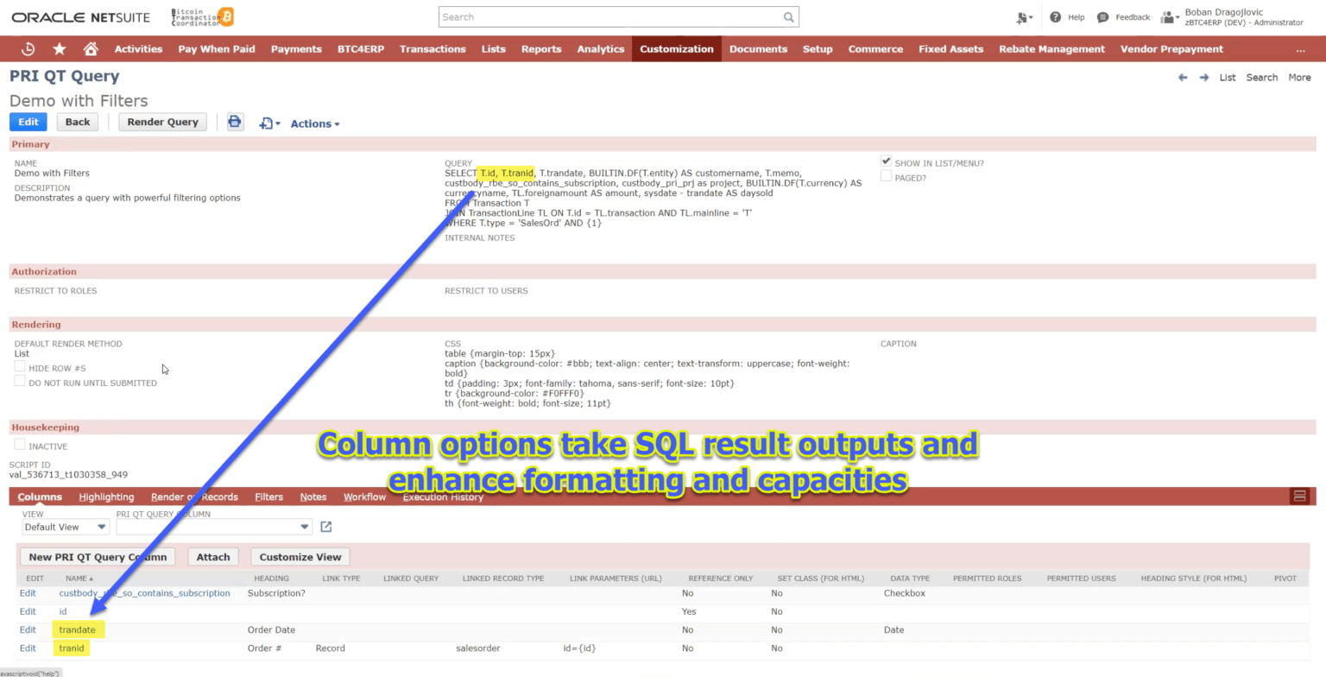Check the HIDE ROW #S checkbox

[x=18, y=366]
